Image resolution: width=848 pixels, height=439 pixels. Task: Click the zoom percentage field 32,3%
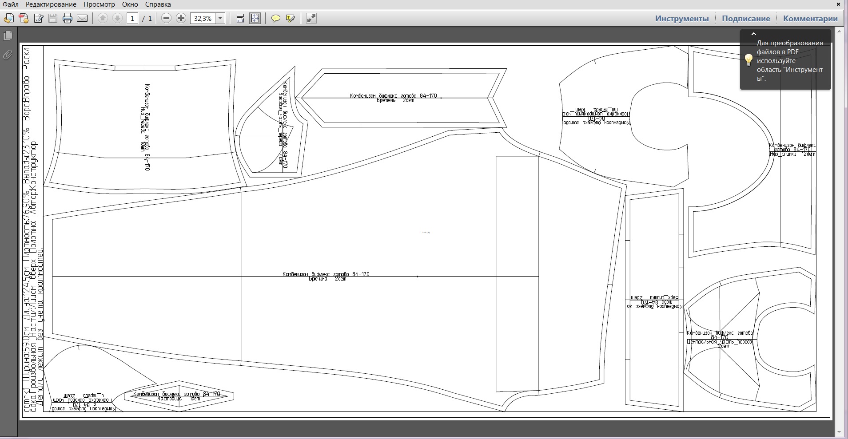coord(203,18)
